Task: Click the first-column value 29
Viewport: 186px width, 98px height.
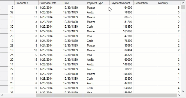Action: click(11, 46)
